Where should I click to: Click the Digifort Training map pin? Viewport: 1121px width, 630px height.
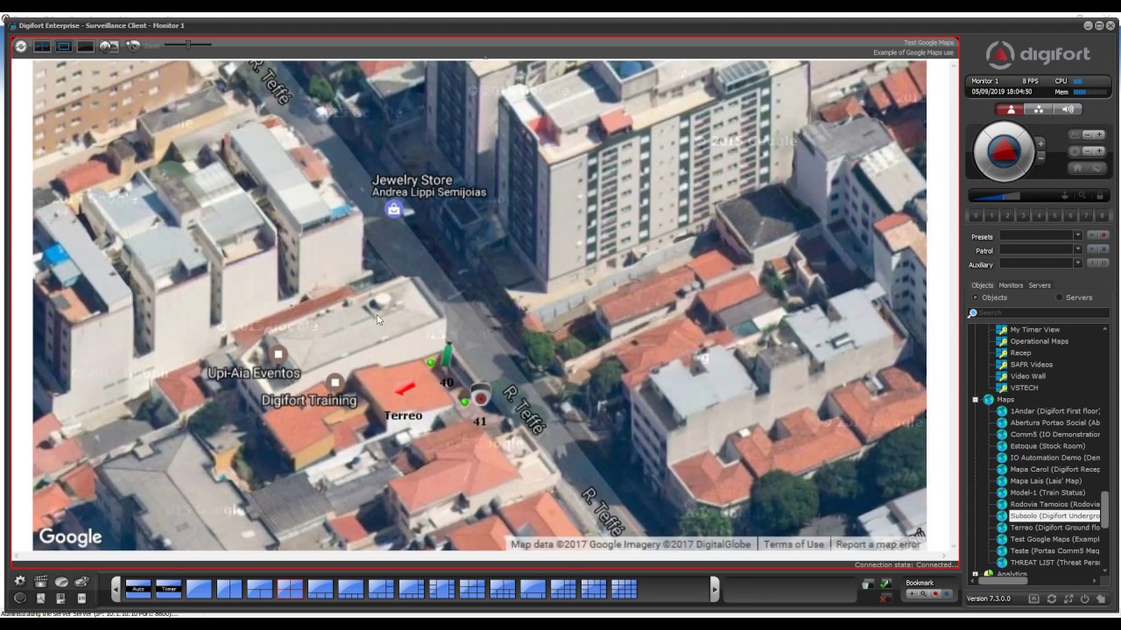tap(335, 382)
